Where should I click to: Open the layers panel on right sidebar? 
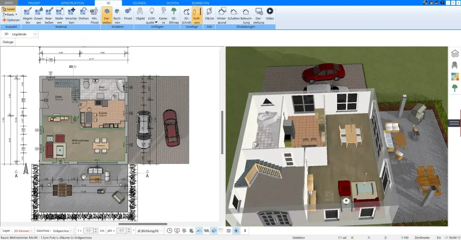(x=455, y=53)
